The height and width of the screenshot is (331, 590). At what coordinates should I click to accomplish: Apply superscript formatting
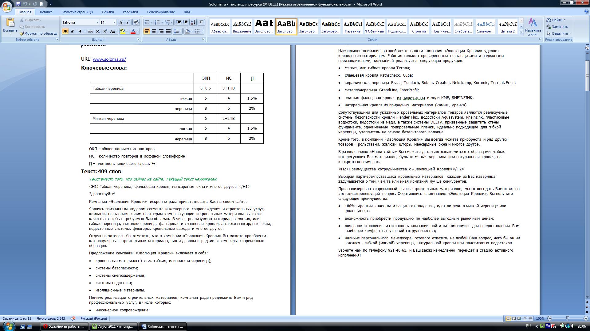(105, 31)
